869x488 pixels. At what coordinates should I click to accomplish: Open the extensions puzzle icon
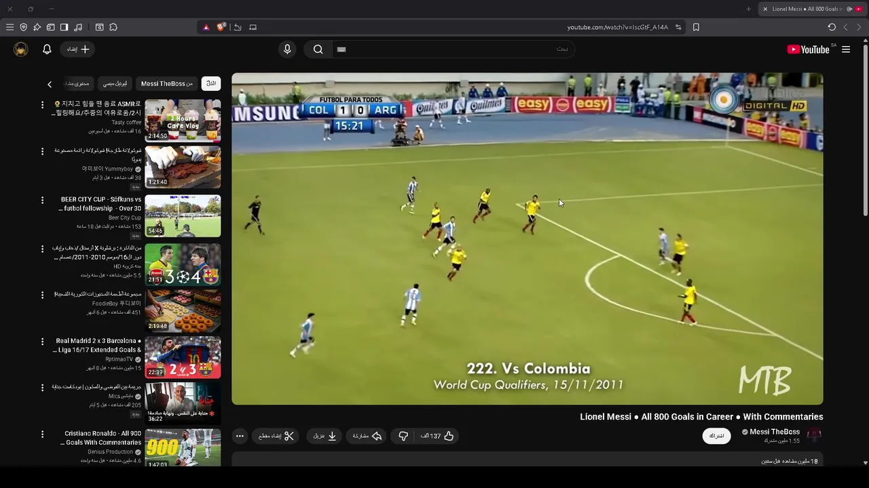(x=113, y=27)
